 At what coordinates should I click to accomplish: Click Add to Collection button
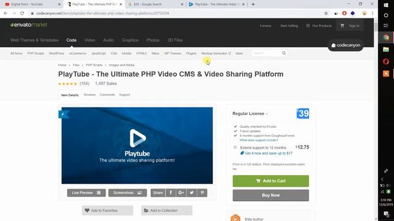click(167, 211)
